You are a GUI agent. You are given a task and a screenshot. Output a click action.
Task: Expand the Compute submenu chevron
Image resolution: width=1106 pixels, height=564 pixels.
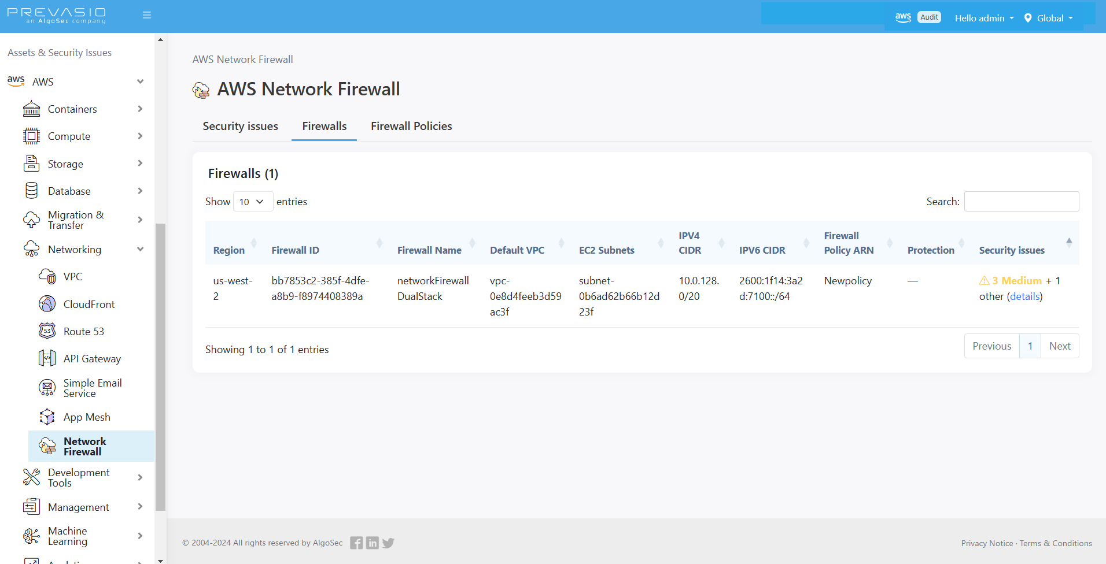(x=140, y=136)
